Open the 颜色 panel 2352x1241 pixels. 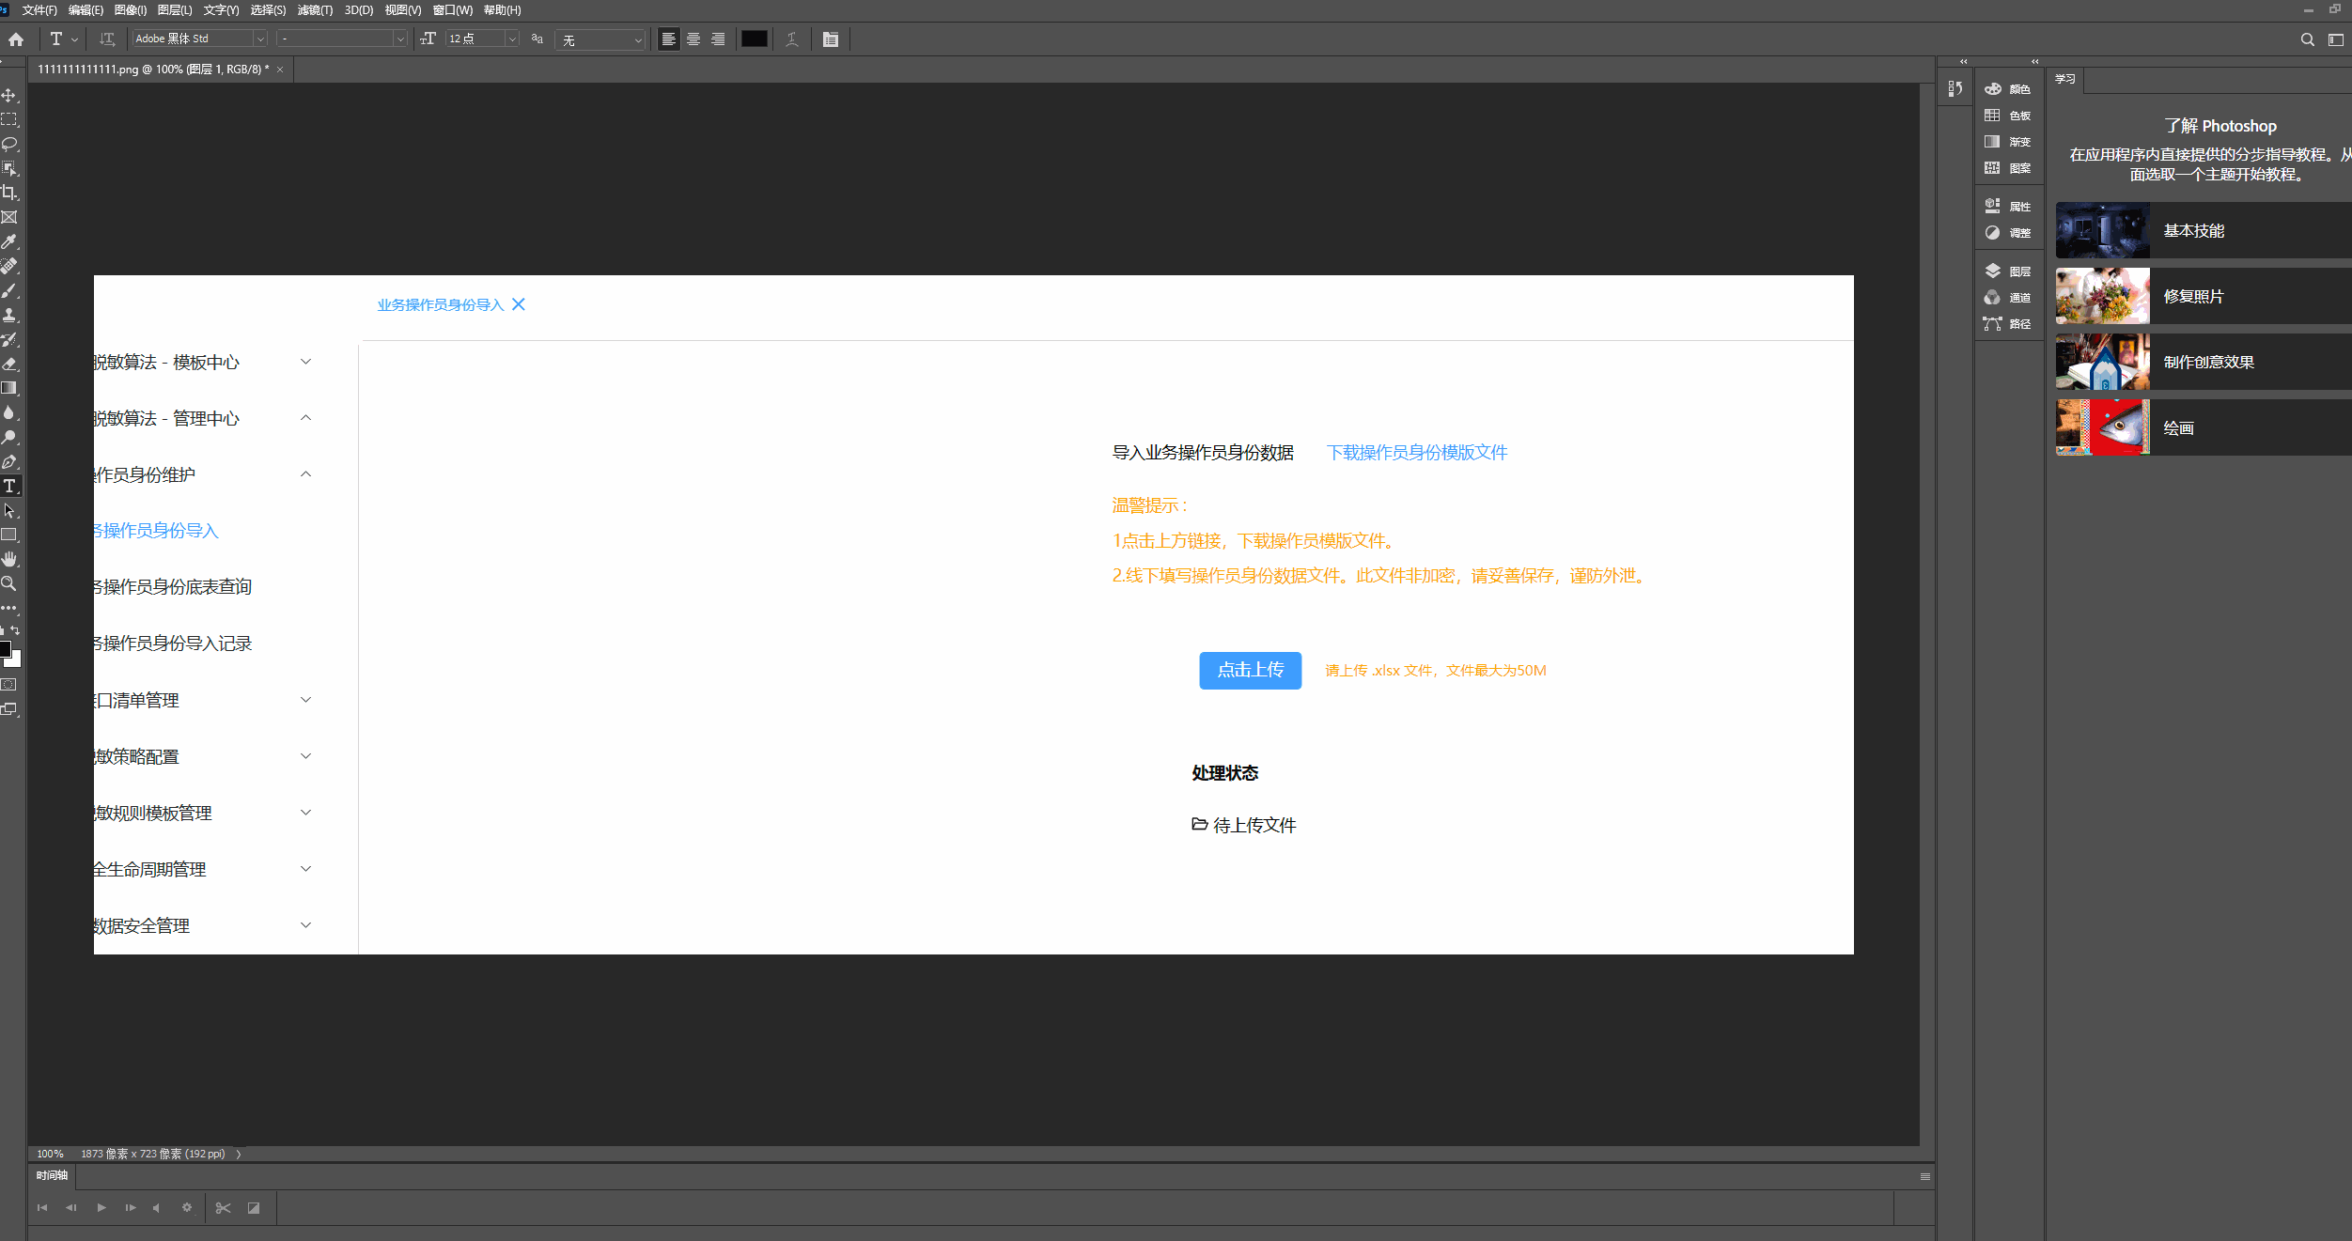[x=2009, y=88]
